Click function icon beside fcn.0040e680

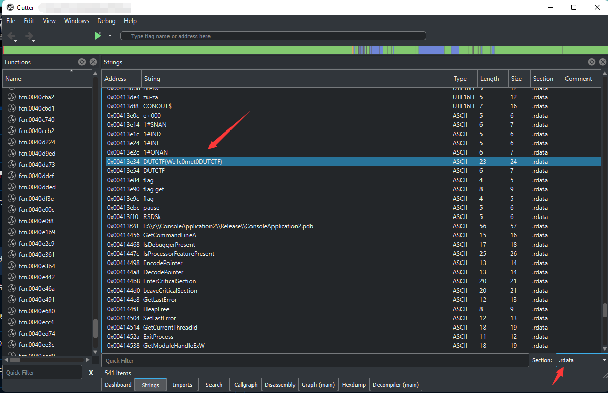pyautogui.click(x=12, y=311)
